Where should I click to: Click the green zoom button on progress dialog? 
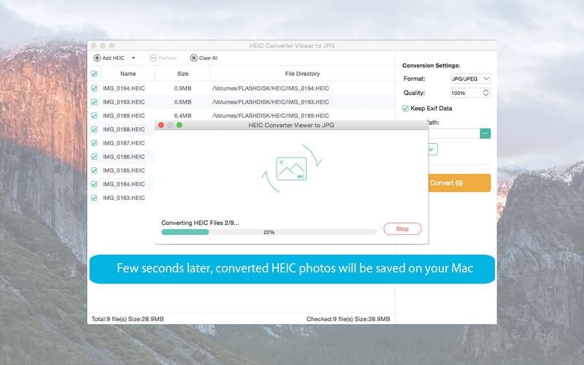180,125
